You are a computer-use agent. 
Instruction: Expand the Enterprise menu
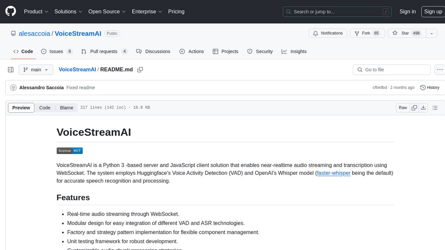[147, 11]
